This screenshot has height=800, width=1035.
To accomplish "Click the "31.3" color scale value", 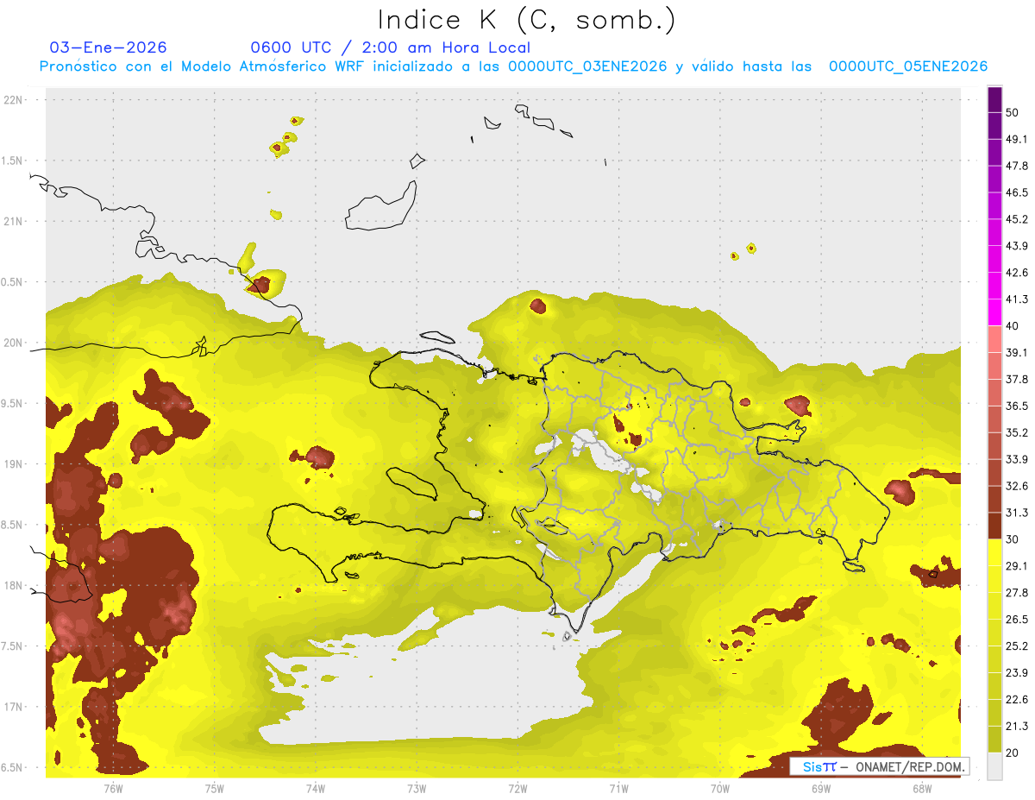I will click(1018, 513).
